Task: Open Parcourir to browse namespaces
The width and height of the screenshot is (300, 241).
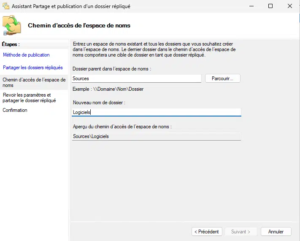Action: point(223,79)
